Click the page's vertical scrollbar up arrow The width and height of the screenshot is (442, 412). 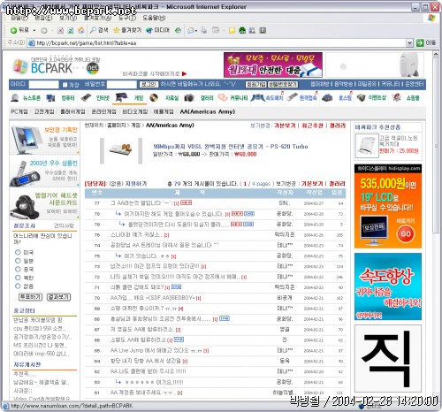tap(436, 55)
